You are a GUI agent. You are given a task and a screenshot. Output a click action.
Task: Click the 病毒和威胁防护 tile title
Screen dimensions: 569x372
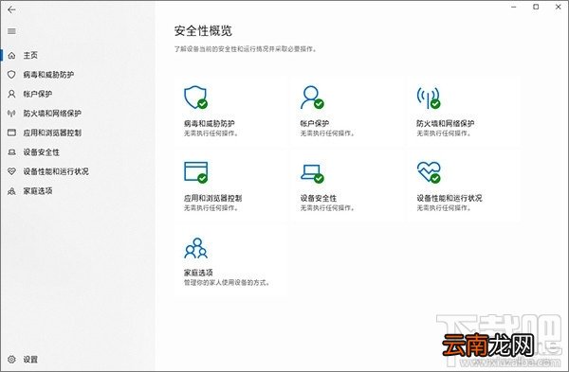tap(209, 123)
